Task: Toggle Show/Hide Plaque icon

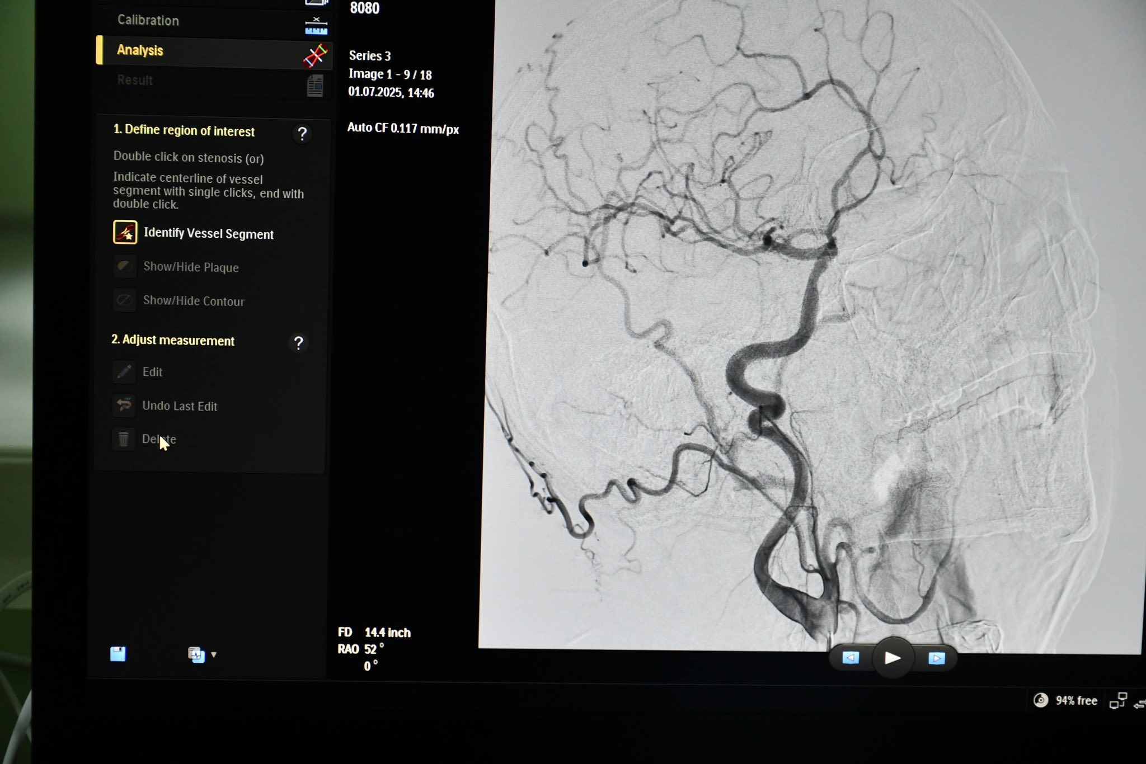Action: click(x=124, y=266)
